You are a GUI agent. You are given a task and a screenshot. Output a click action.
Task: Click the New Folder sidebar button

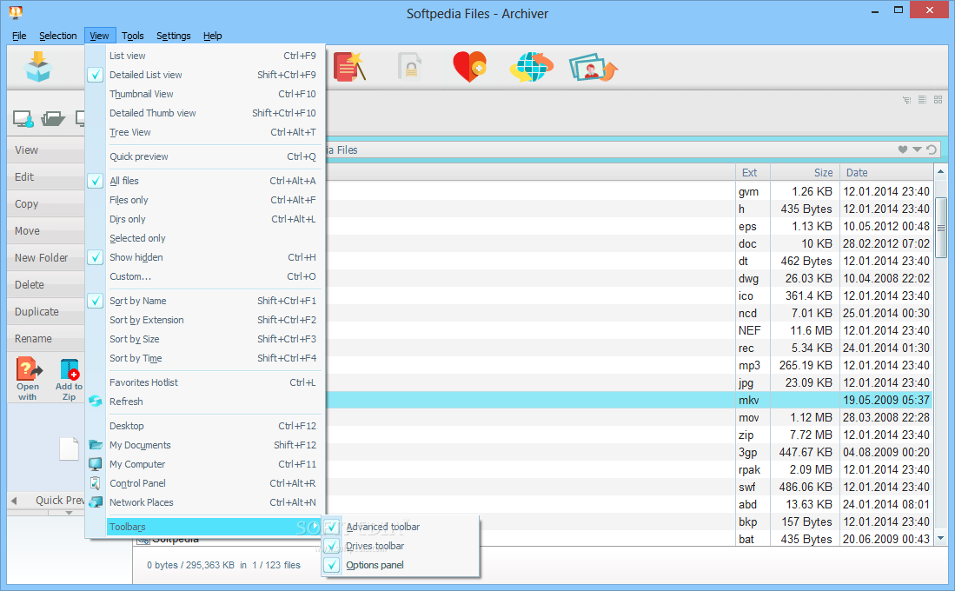click(x=46, y=258)
